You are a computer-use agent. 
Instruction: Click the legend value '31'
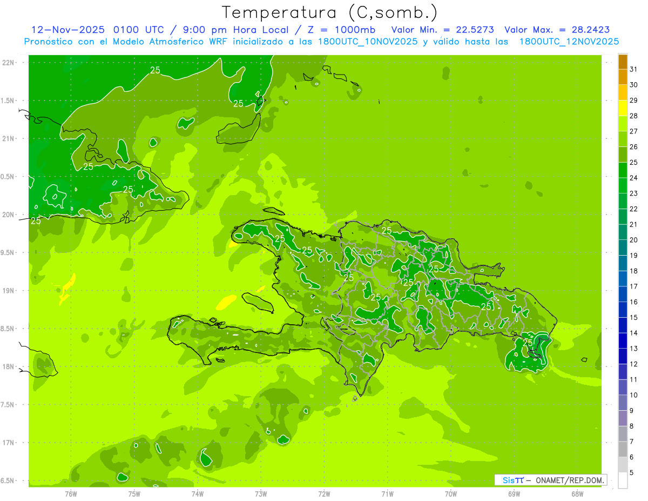pos(633,69)
